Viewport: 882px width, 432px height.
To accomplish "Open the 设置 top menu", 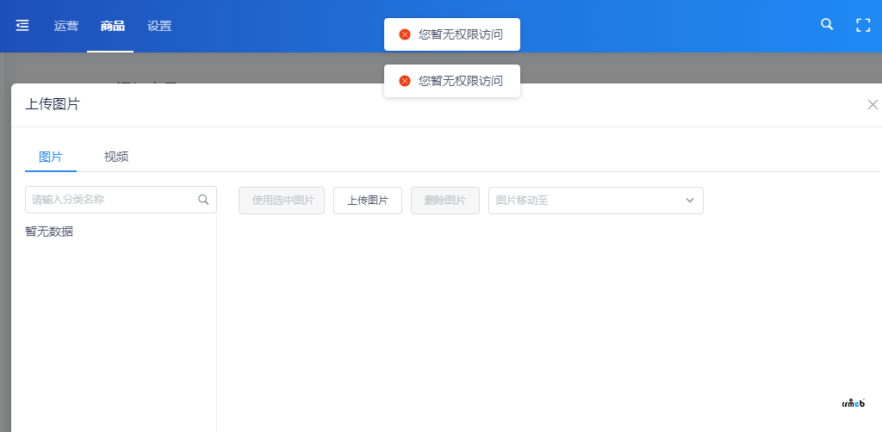I will tap(159, 26).
